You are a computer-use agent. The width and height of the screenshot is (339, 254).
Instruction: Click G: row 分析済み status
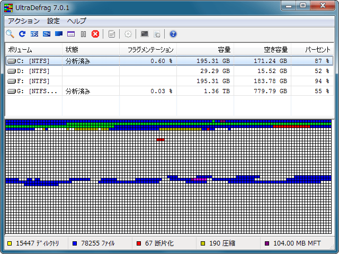[x=78, y=92]
